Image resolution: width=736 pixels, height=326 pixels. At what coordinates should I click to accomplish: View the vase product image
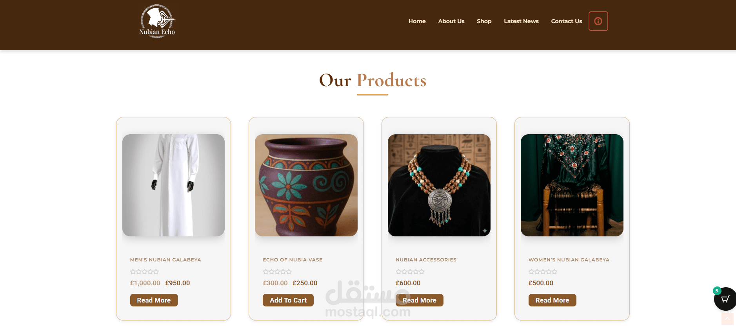pos(306,185)
